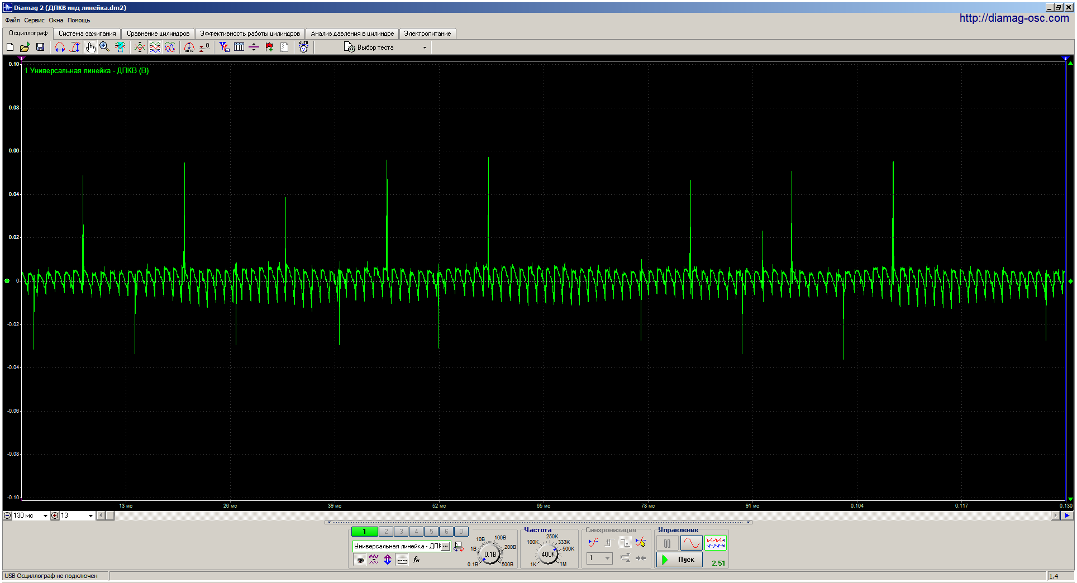1077x583 pixels.
Task: Toggle channel 1 green button
Action: click(x=365, y=532)
